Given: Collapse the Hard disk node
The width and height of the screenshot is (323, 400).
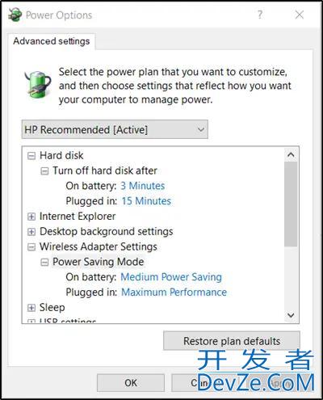Looking at the screenshot, I should [x=31, y=156].
